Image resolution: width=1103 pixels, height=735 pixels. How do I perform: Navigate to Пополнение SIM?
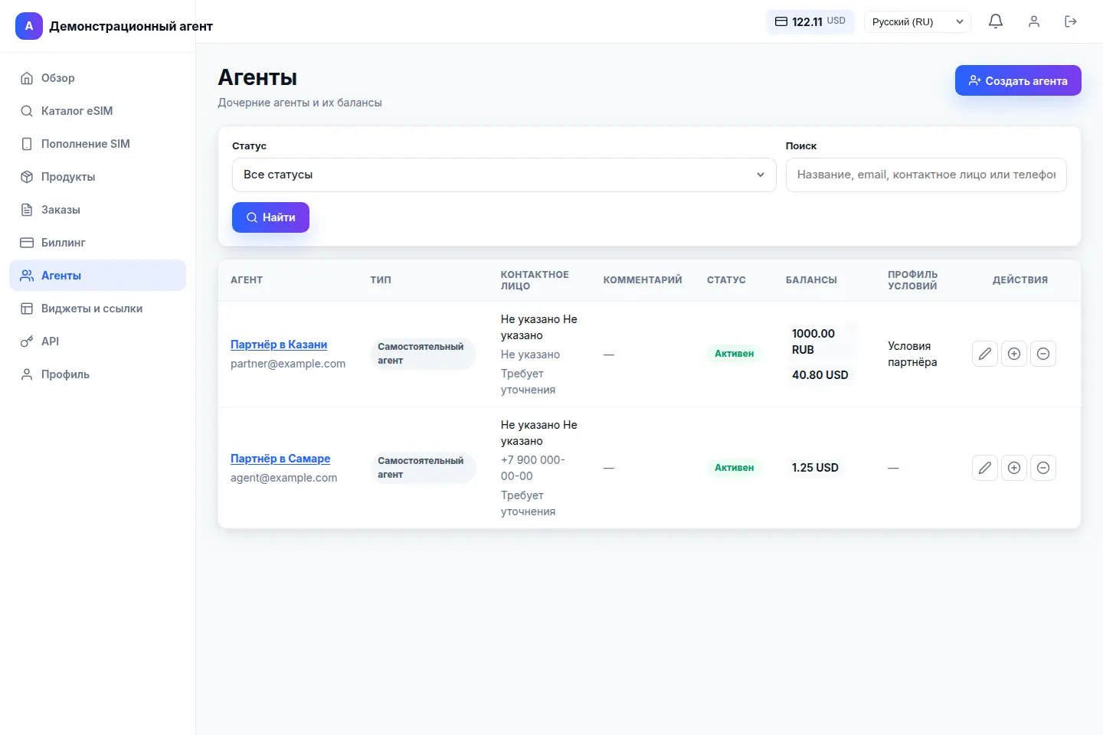98,144
